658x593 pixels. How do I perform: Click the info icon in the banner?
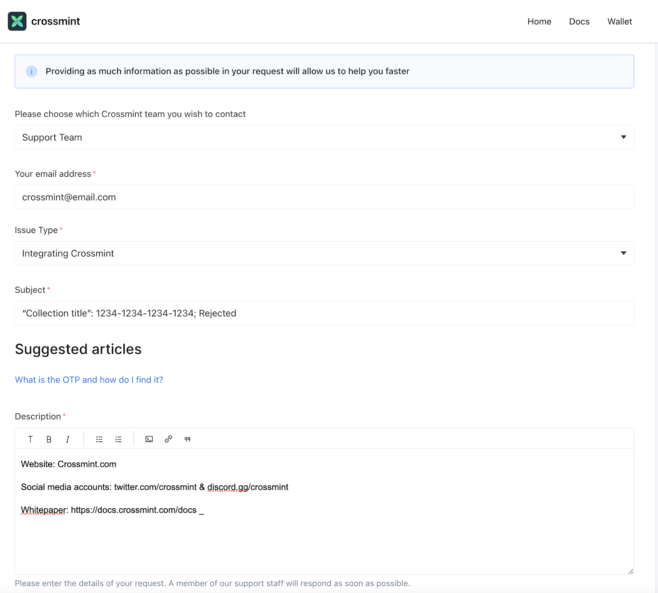pos(32,72)
